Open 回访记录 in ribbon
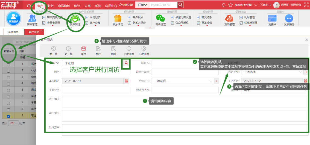Screen dimensions: 310x145 pos(93,17)
